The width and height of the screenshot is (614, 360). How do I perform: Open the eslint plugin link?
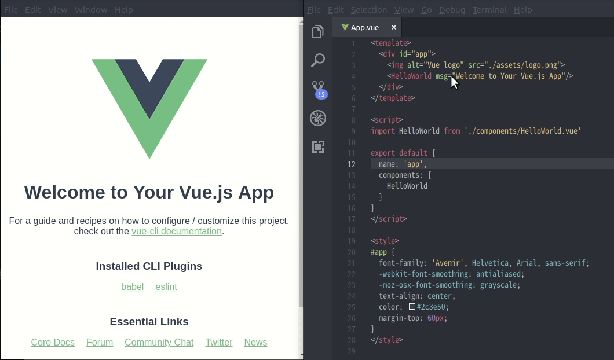[x=166, y=287]
